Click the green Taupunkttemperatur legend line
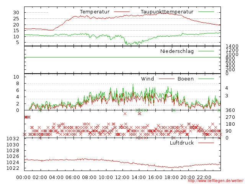Viewport: 245px width, 184px height. [x=206, y=11]
